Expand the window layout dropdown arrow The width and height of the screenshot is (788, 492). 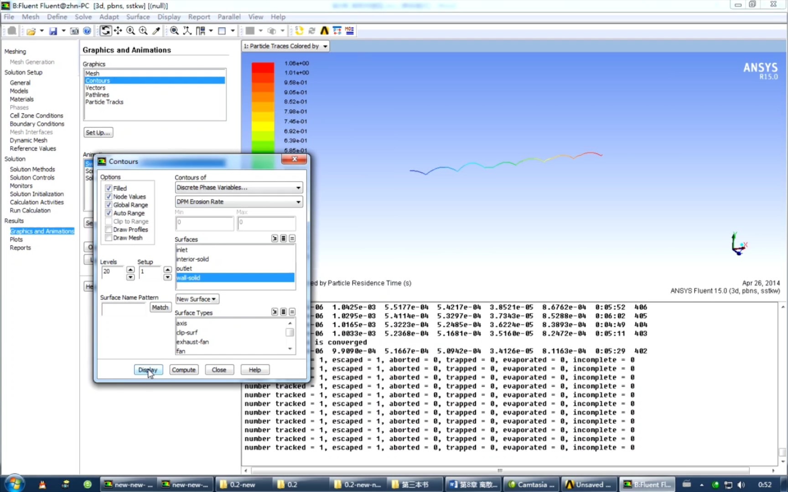click(x=211, y=31)
